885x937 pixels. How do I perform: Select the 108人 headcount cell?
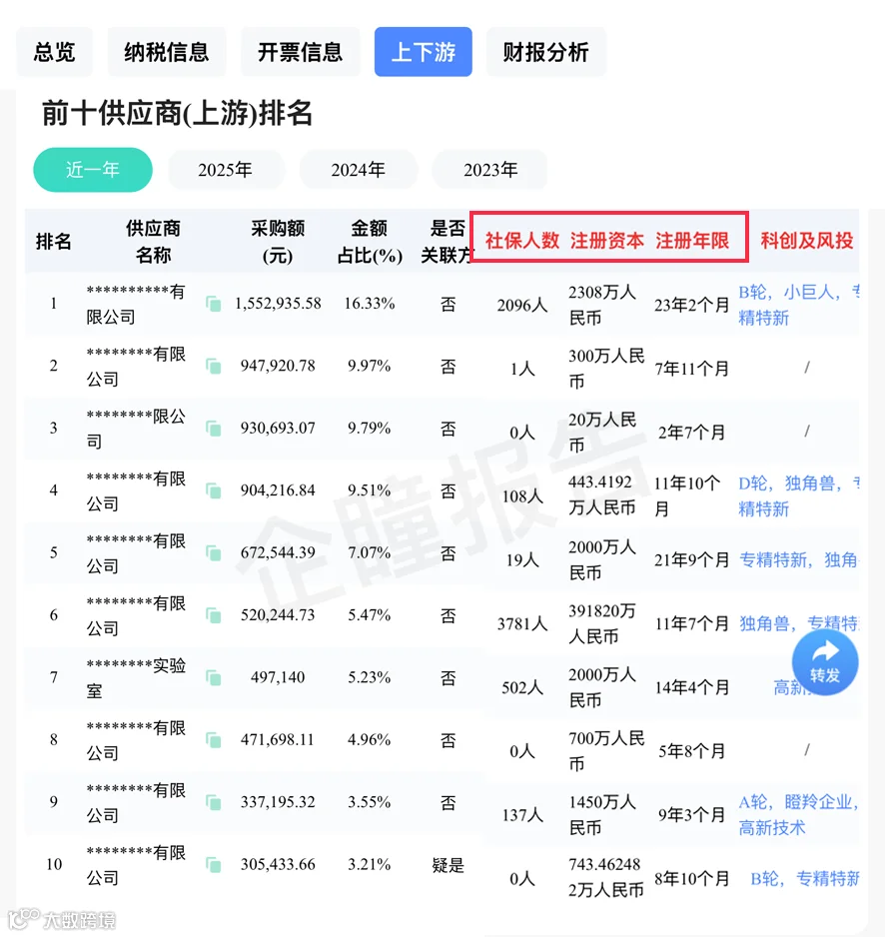click(522, 496)
